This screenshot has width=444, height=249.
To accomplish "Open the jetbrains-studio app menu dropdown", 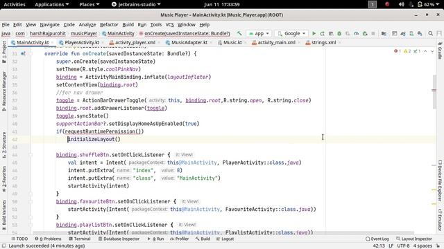I will pyautogui.click(x=136, y=4).
